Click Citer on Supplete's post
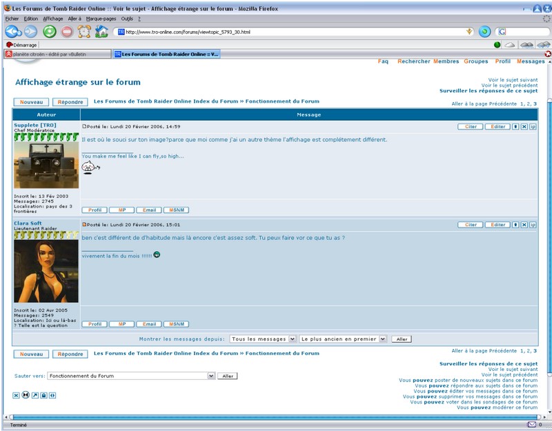The image size is (552, 431). pyautogui.click(x=471, y=127)
